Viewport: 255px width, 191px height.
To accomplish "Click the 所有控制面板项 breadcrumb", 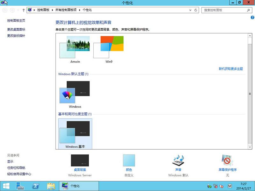I will (x=66, y=10).
